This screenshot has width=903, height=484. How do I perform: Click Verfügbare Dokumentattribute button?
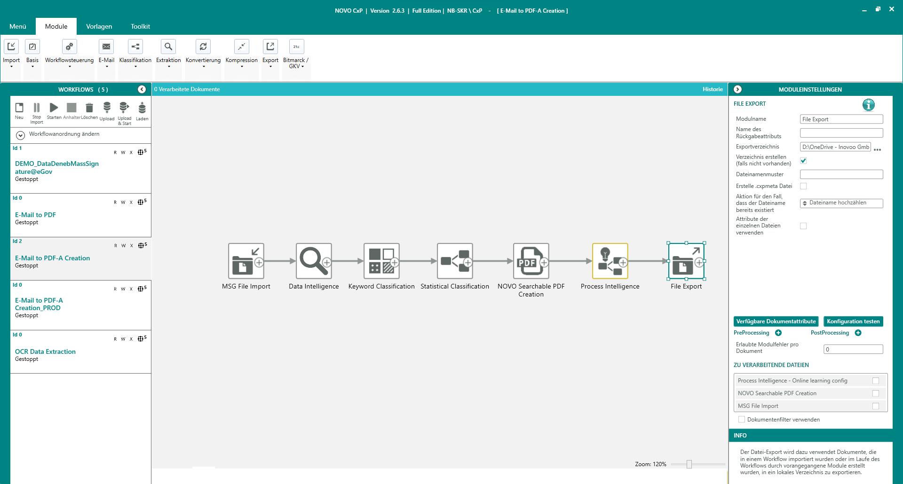(x=776, y=321)
